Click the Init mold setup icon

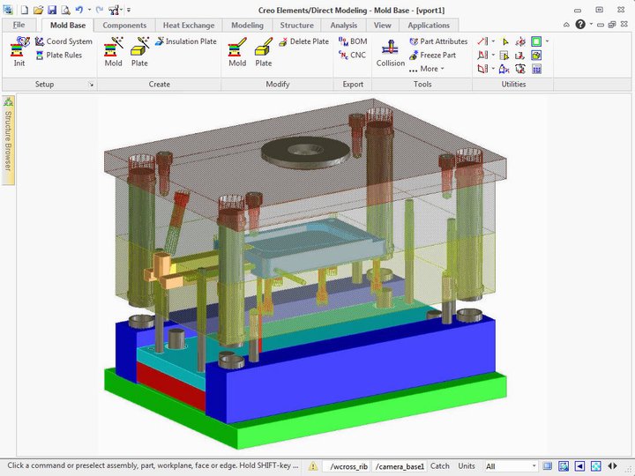pyautogui.click(x=19, y=51)
